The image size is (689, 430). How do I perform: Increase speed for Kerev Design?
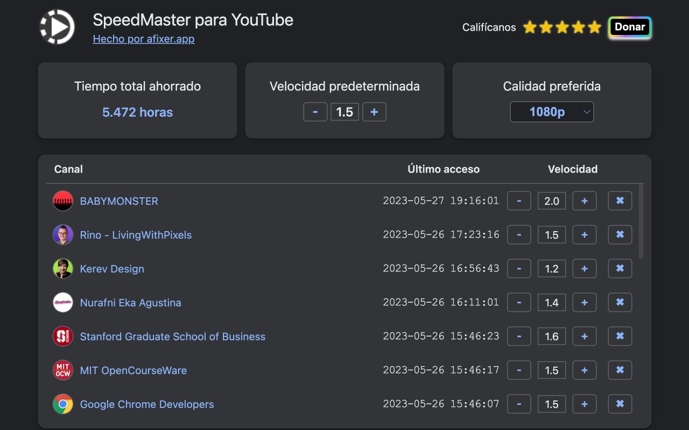[x=584, y=269]
